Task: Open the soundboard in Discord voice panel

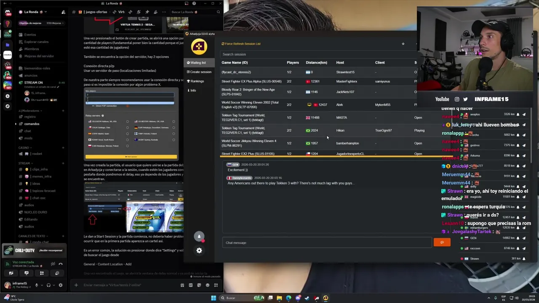Action: (x=57, y=273)
